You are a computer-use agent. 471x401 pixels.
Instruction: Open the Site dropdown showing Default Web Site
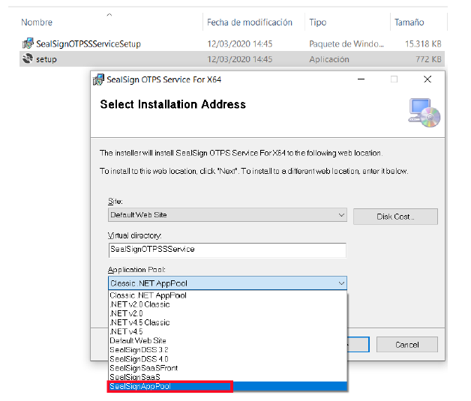coord(226,216)
